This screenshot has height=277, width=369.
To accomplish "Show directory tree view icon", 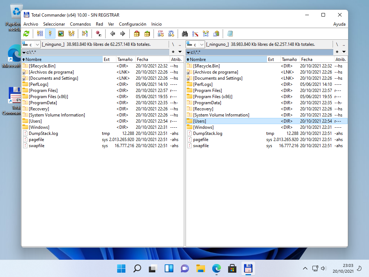I will tap(71, 34).
